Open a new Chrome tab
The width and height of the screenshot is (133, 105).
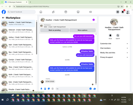click(30, 2)
